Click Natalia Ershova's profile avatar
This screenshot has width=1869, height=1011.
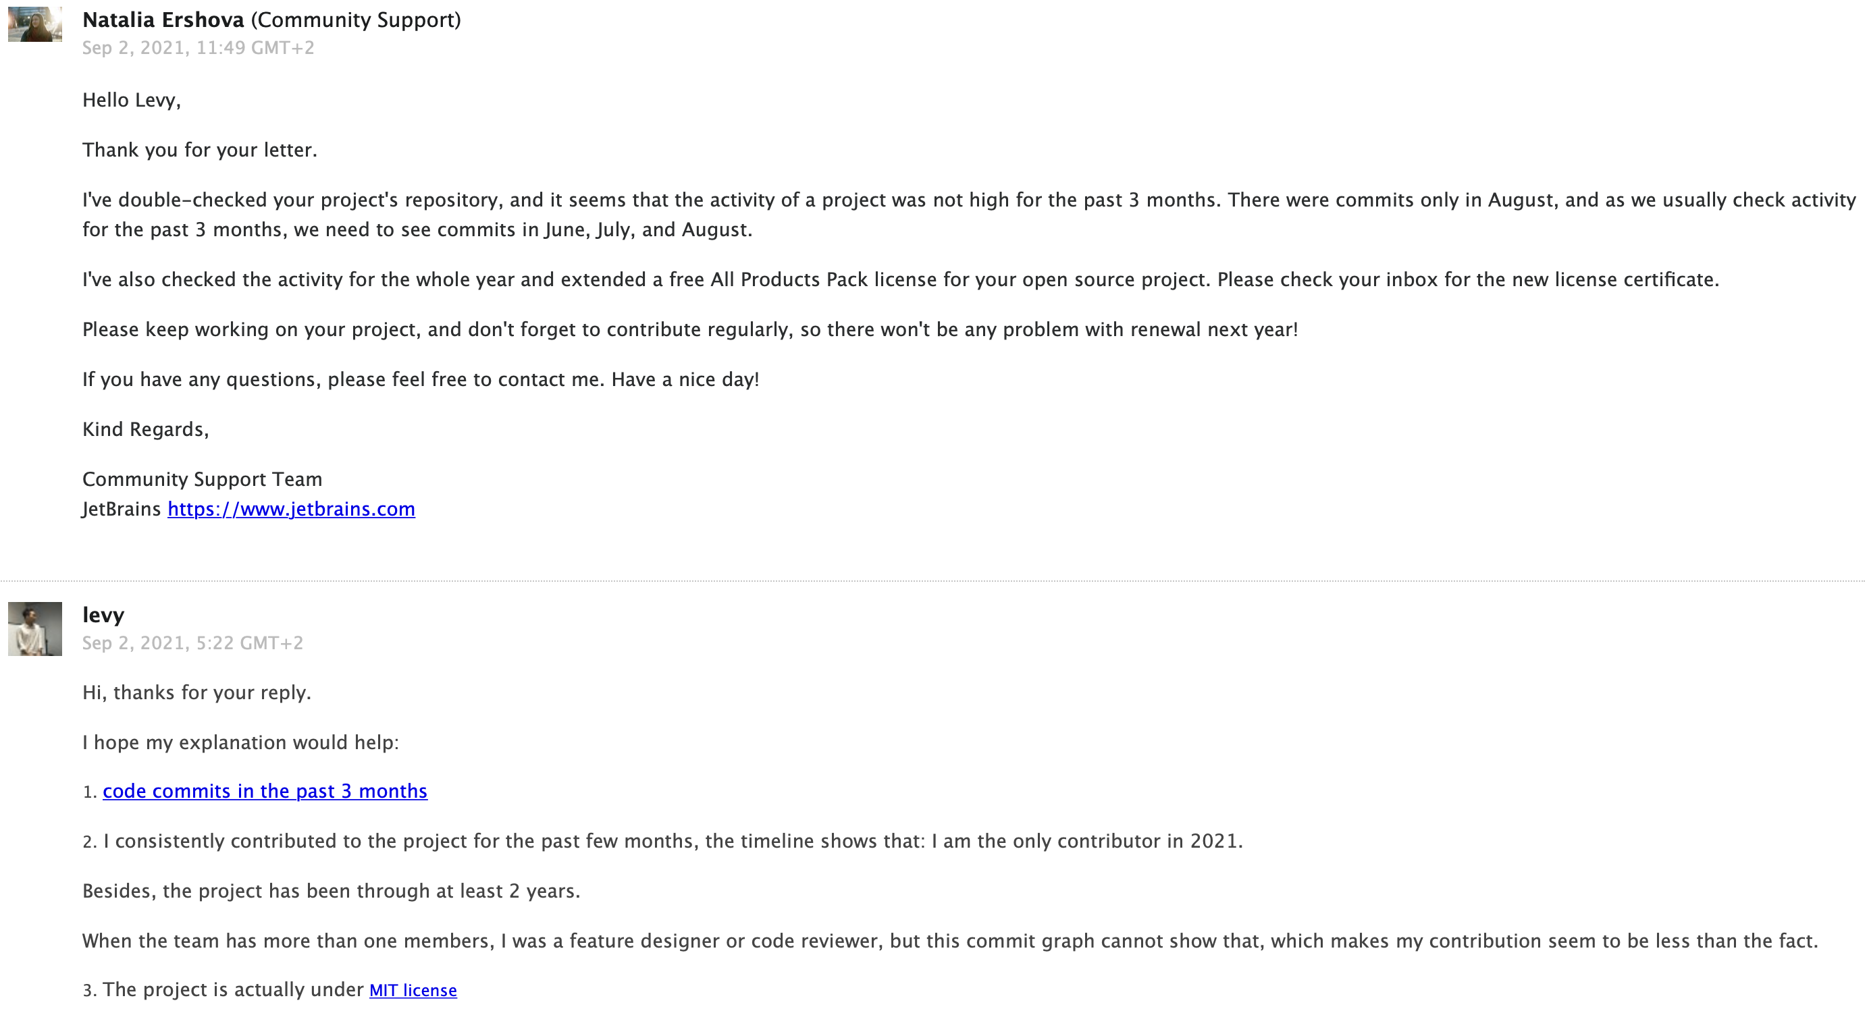[x=35, y=24]
